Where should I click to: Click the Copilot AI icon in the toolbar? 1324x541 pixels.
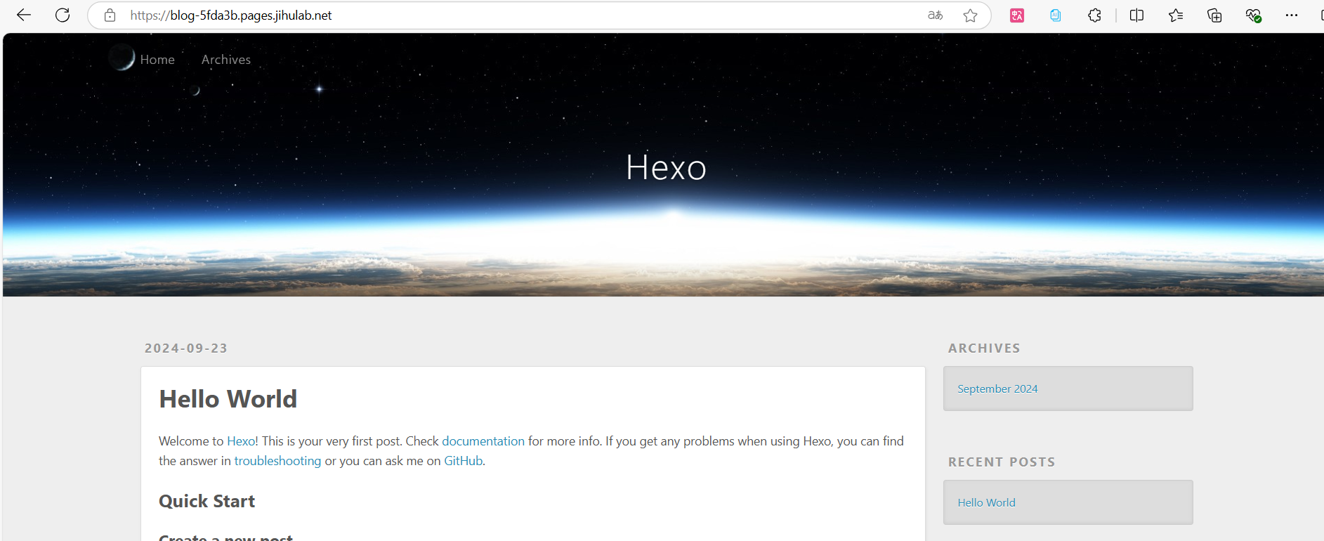[x=1055, y=15]
